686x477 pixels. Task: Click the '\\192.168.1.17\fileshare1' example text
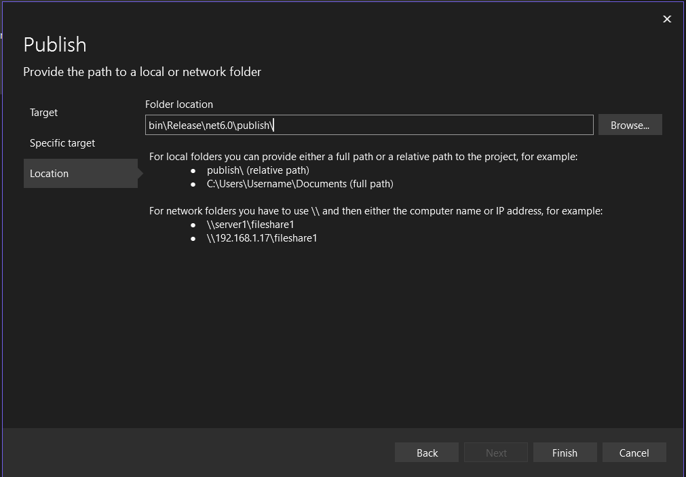point(262,238)
